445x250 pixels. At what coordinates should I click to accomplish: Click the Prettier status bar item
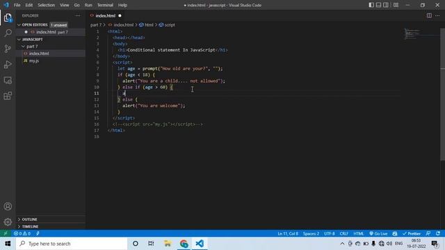click(412, 233)
